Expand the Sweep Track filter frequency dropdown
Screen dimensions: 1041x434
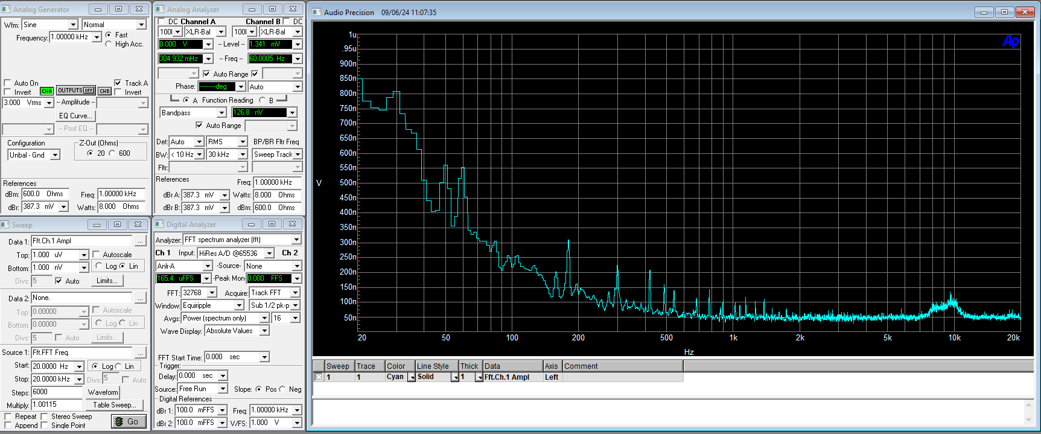[x=298, y=155]
